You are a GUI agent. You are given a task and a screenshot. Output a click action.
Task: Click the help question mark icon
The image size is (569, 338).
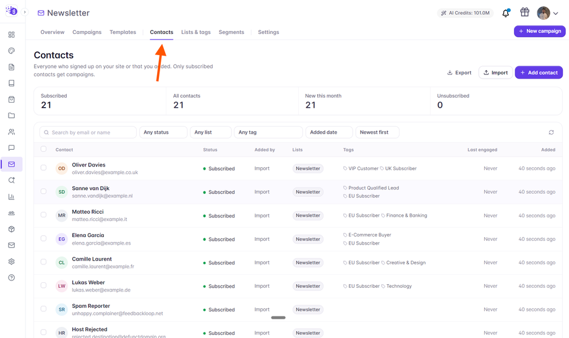[x=12, y=278]
